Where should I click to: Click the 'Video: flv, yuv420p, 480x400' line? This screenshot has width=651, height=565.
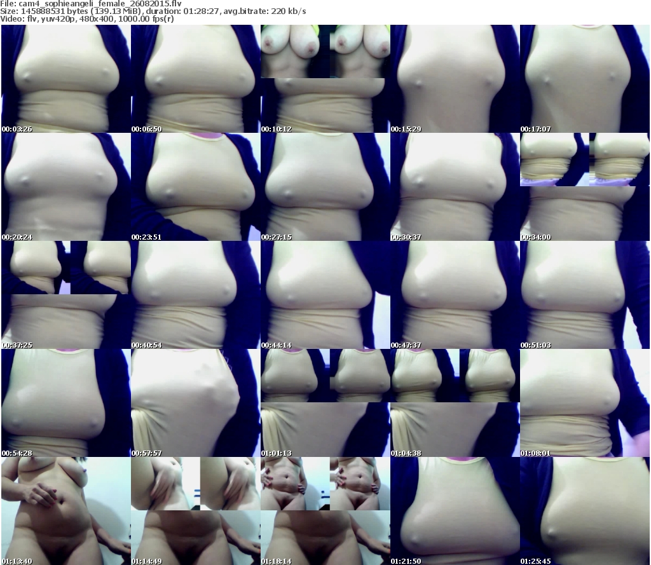[x=87, y=18]
